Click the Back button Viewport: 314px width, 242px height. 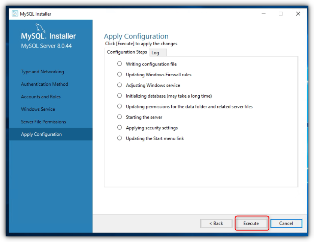216,223
